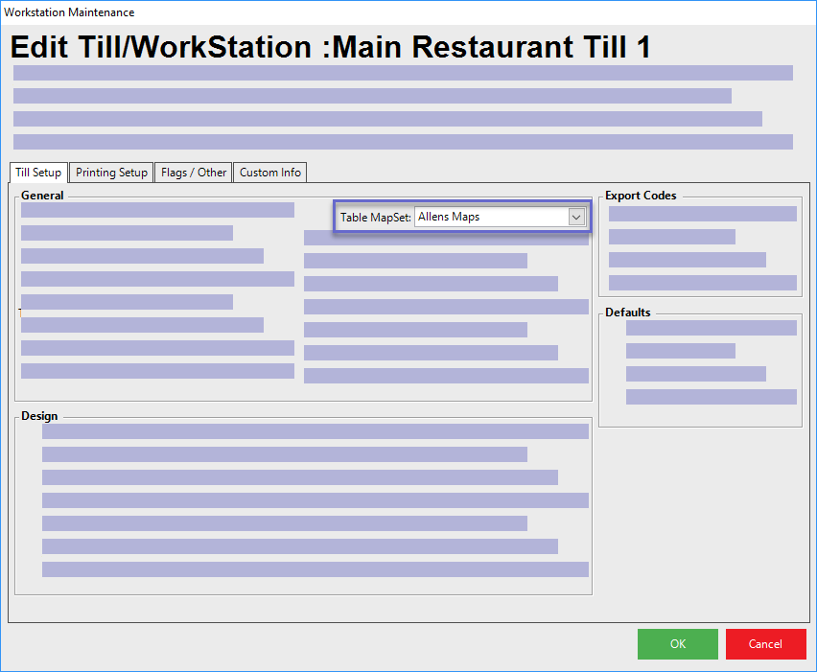Click the top field in Export Codes
Viewport: 817px width, 672px height.
tap(702, 214)
